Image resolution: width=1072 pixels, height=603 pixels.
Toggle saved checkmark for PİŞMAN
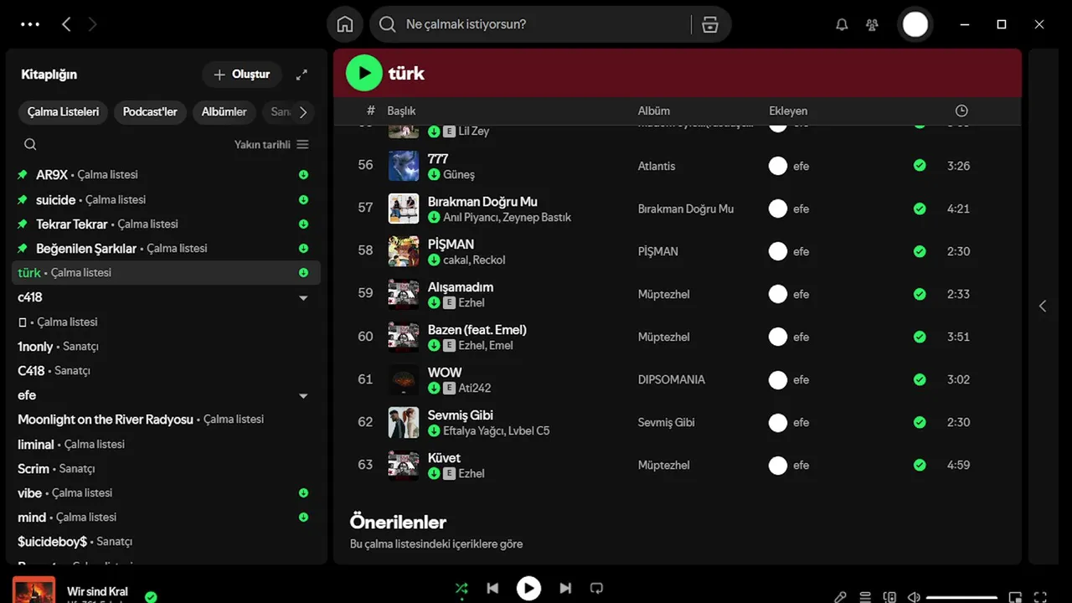(x=920, y=251)
